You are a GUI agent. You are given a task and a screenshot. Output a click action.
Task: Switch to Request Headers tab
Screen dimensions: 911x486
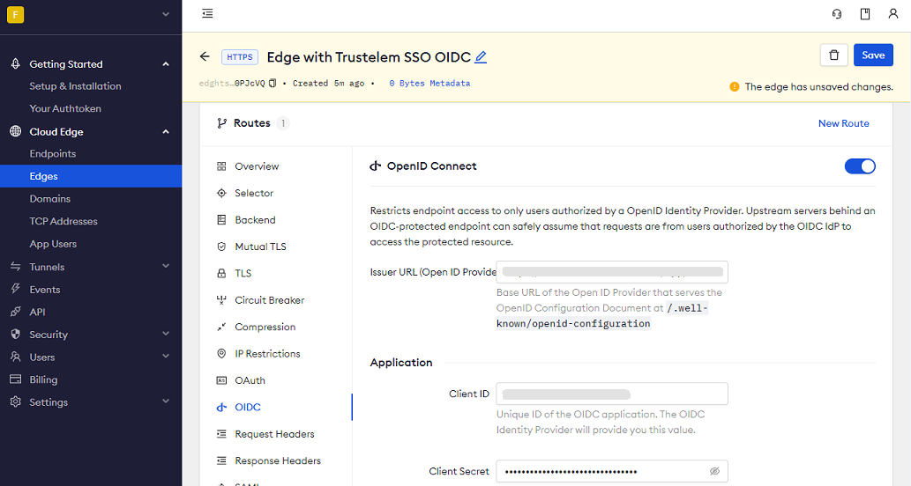[x=276, y=434]
